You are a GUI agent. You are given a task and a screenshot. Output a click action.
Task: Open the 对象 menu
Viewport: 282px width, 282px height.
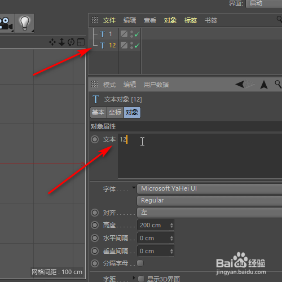coord(170,20)
